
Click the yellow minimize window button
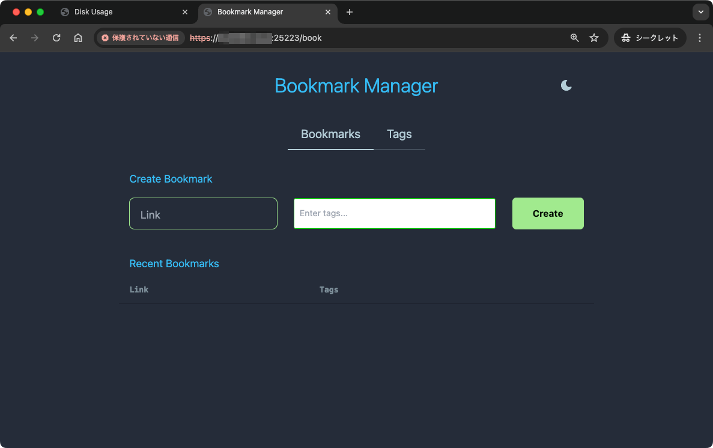[28, 12]
